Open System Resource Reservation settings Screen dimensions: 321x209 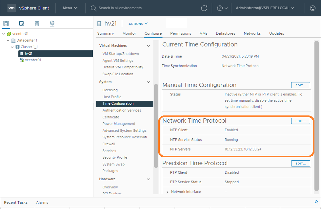pyautogui.click(x=126, y=137)
